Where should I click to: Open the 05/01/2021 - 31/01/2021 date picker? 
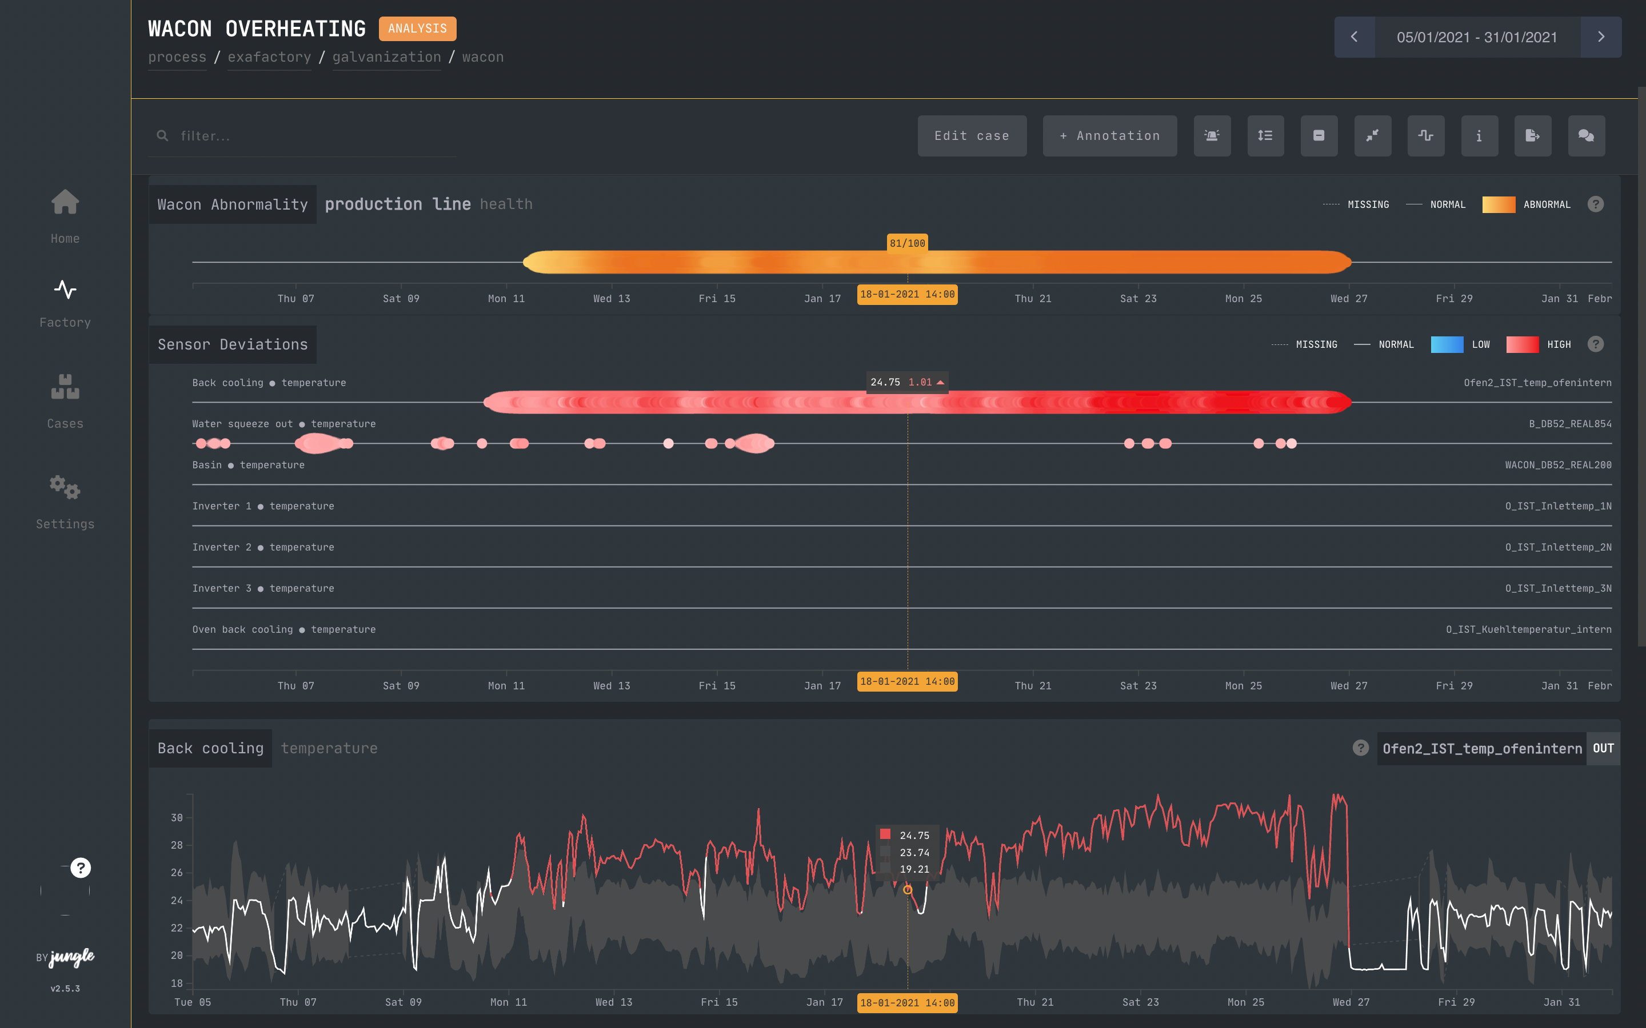pyautogui.click(x=1477, y=37)
